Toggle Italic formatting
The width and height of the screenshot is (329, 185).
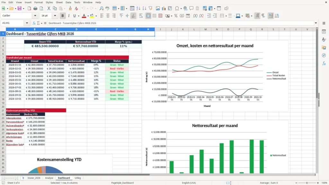point(69,16)
